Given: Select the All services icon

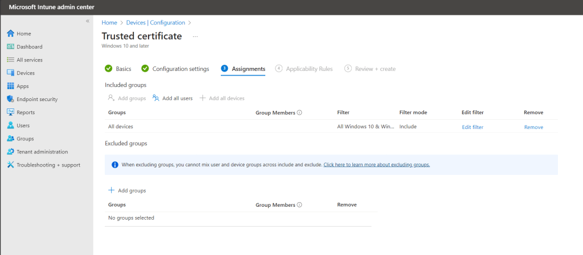Looking at the screenshot, I should pos(10,60).
